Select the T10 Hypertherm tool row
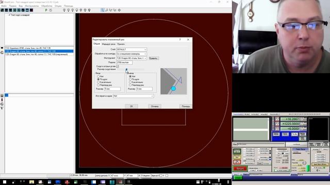This screenshot has height=185, width=330. pyautogui.click(x=39, y=48)
